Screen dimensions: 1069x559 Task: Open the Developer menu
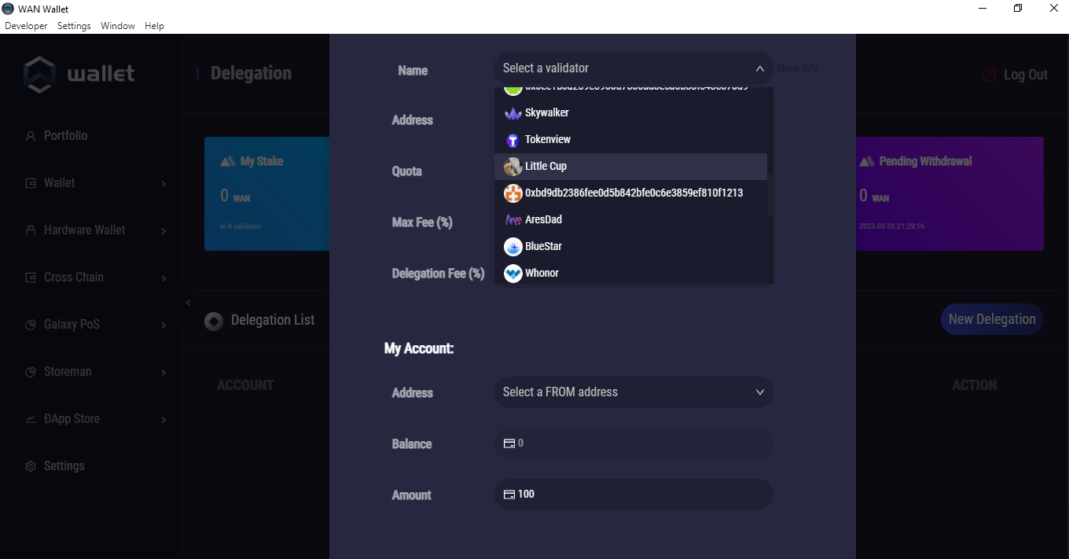[x=26, y=26]
